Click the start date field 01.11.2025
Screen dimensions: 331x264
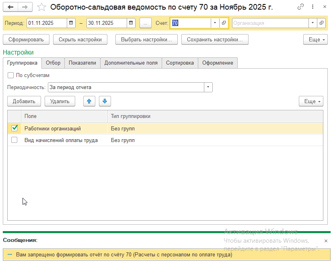click(x=47, y=23)
